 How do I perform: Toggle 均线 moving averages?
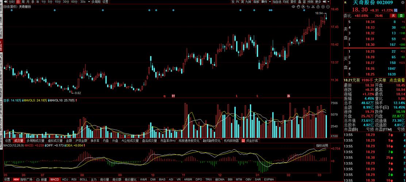click(x=286, y=2)
